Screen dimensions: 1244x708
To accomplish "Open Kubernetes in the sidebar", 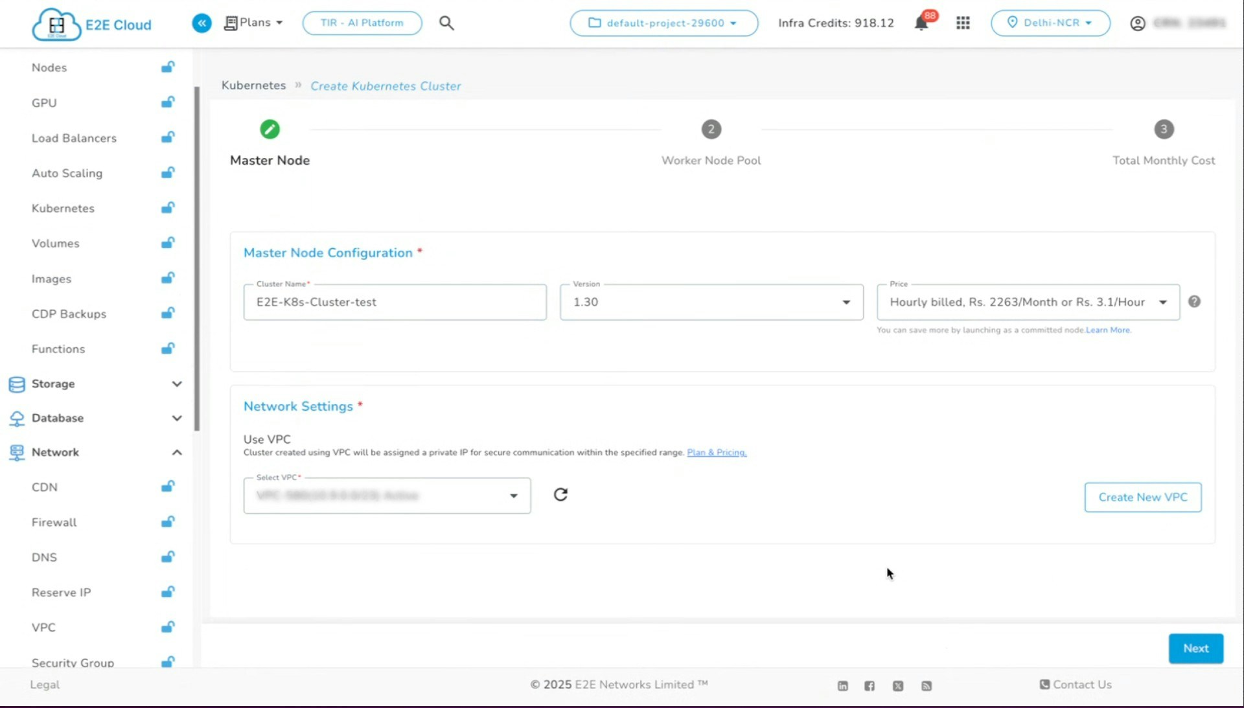I will click(63, 208).
